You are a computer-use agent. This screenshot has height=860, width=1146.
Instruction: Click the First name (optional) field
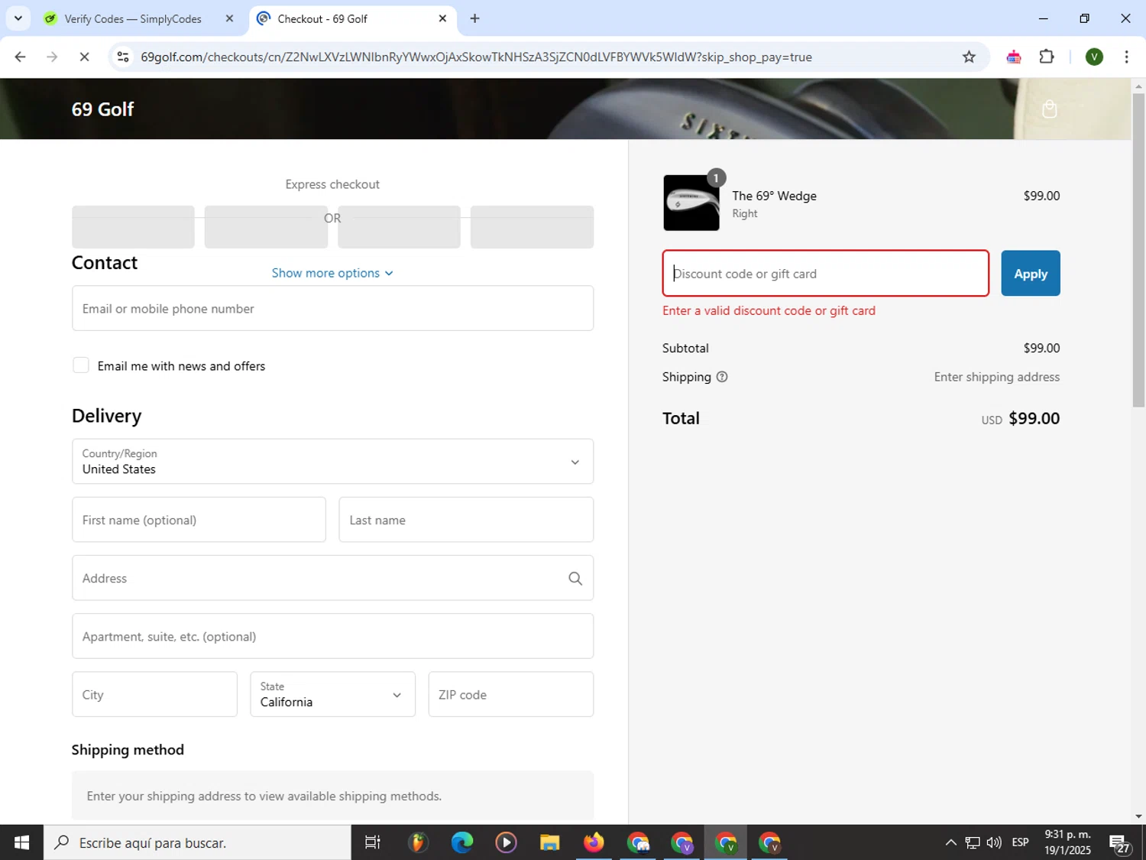[199, 520]
